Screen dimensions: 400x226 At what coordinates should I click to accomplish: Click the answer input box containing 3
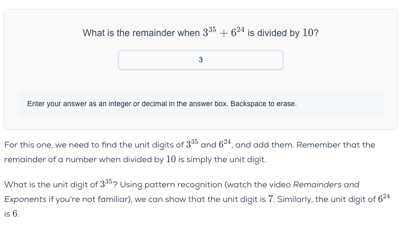click(201, 60)
